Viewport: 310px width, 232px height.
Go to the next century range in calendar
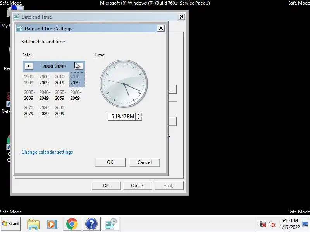point(79,66)
